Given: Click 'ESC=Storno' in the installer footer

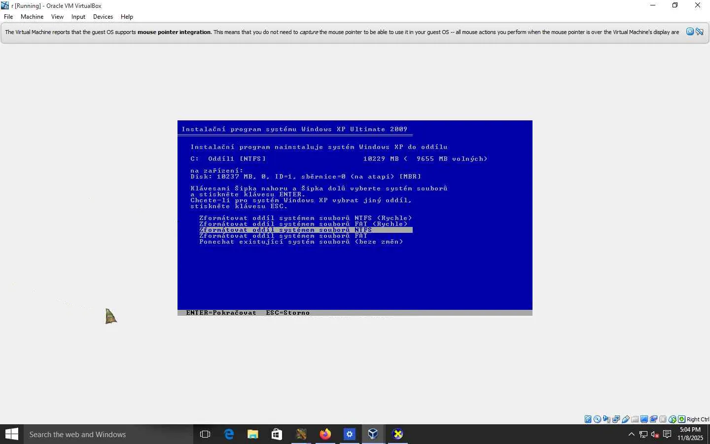Looking at the screenshot, I should coord(288,313).
